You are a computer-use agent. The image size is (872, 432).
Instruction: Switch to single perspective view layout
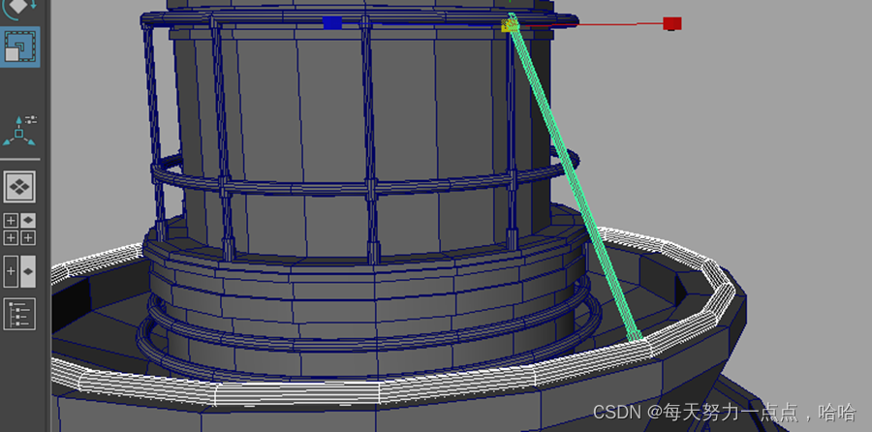point(19,187)
